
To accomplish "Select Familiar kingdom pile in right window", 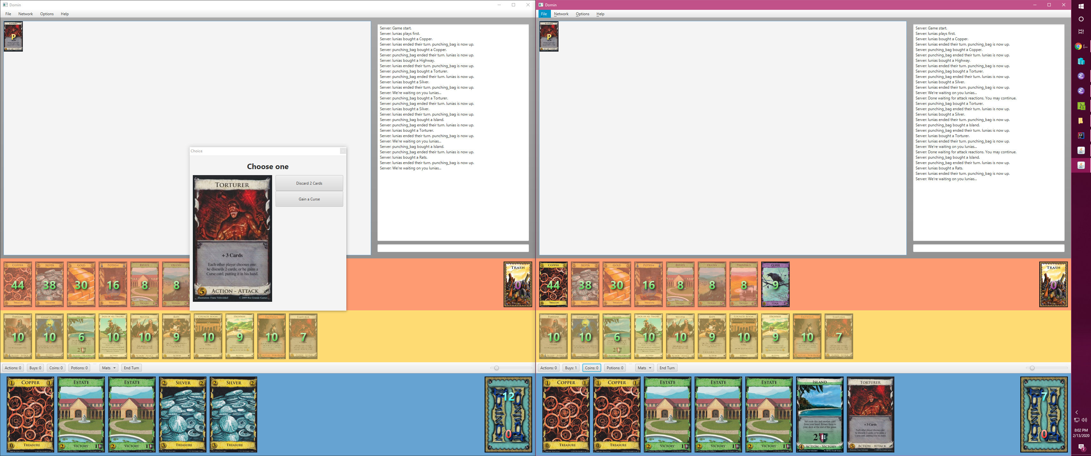I will click(553, 336).
